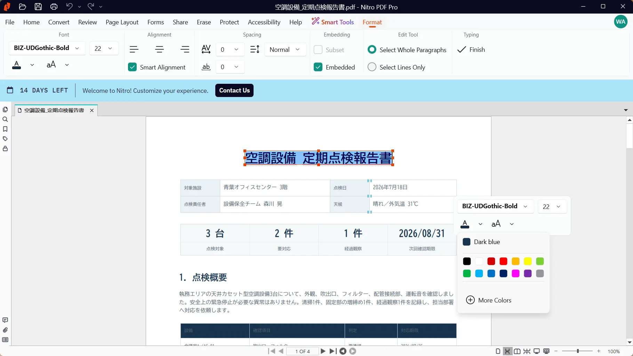Switch to facing pages view
Image resolution: width=633 pixels, height=356 pixels.
[517, 351]
